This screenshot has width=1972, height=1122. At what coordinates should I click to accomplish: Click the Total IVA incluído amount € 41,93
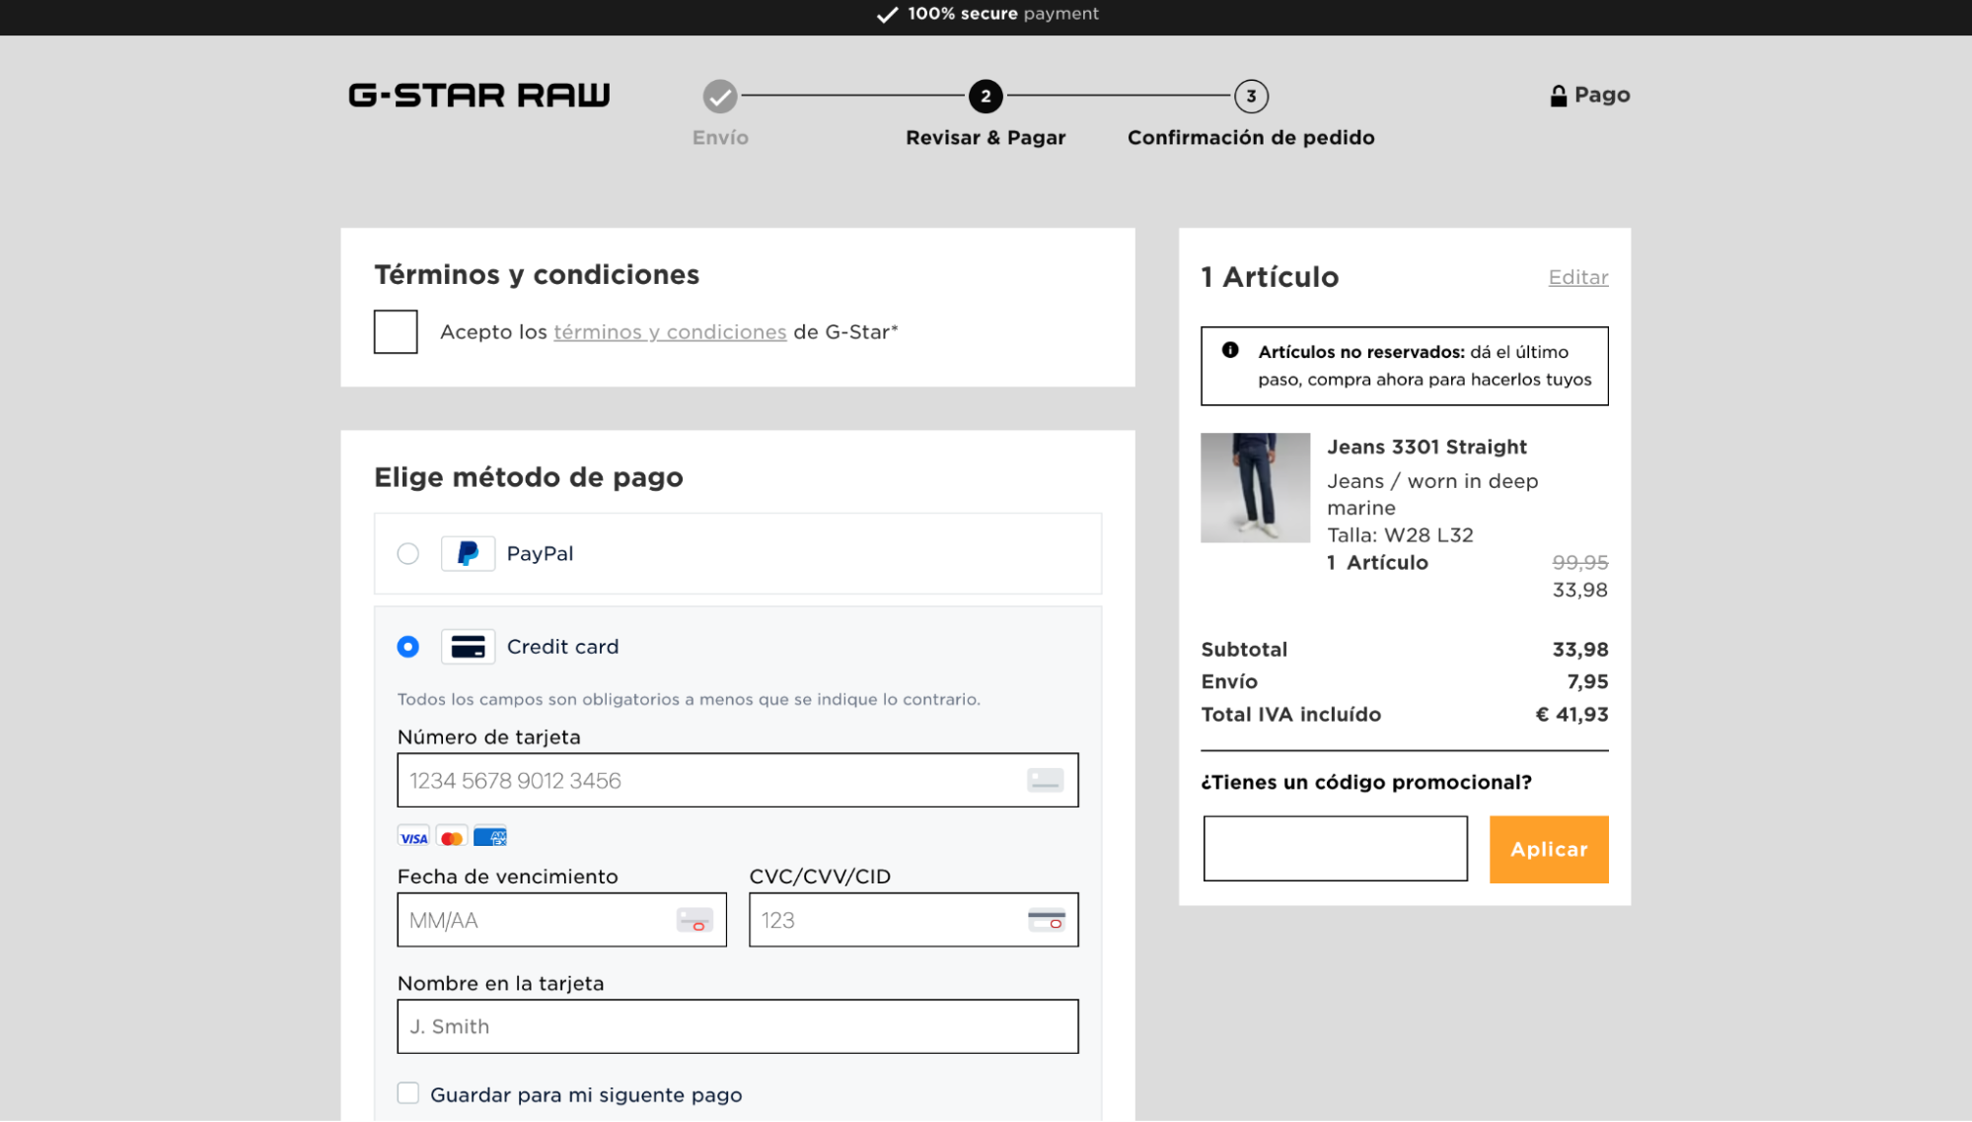(1571, 714)
